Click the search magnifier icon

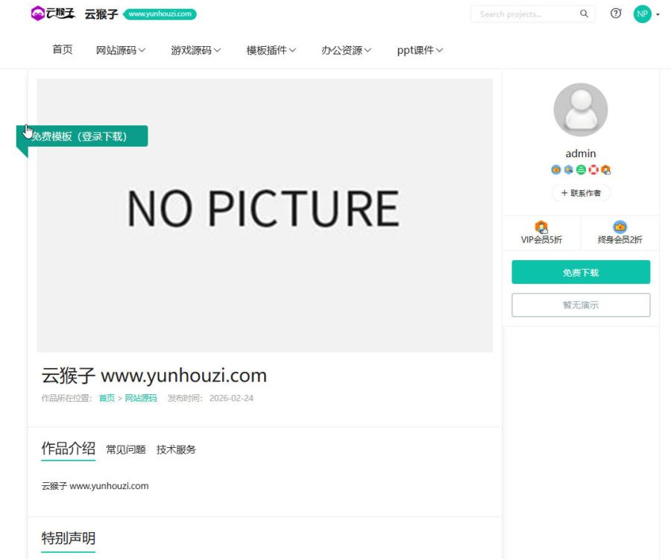point(585,13)
